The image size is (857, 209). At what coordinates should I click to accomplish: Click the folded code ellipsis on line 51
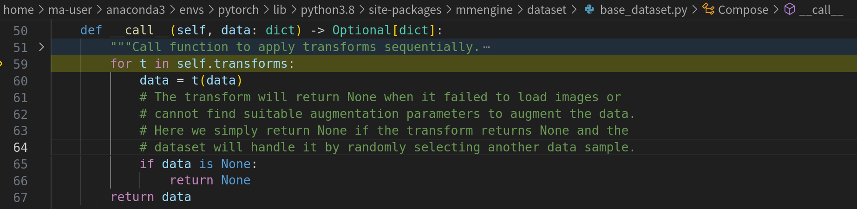point(486,47)
